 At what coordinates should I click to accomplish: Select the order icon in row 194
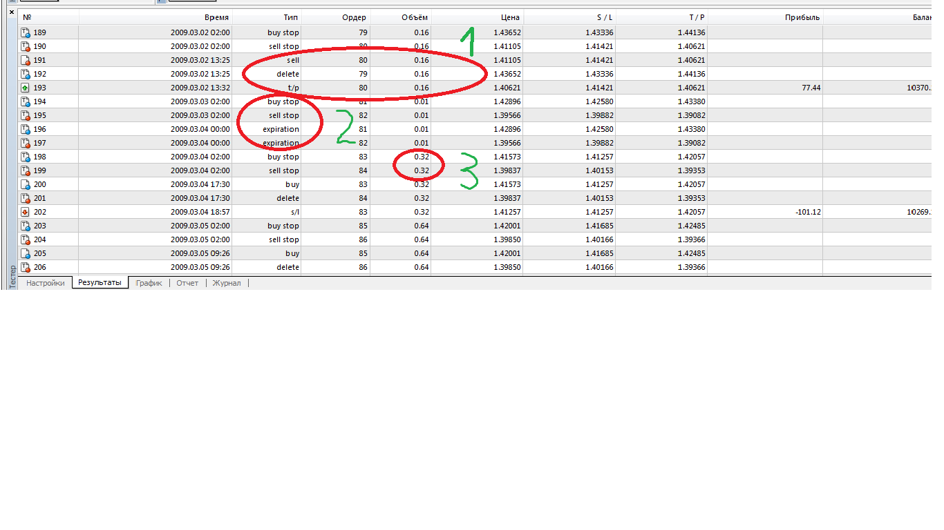tap(26, 101)
